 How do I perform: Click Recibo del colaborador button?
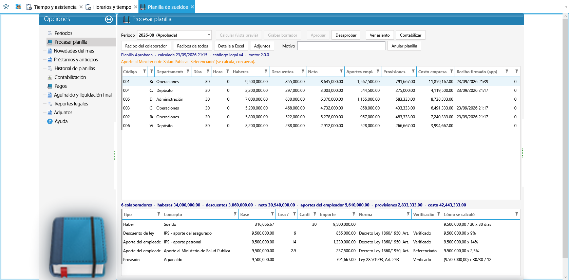146,46
